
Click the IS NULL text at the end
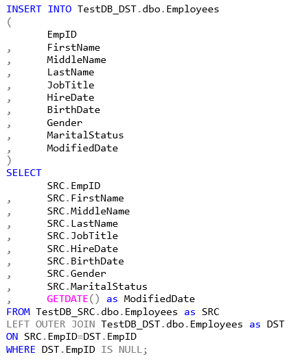(x=121, y=350)
